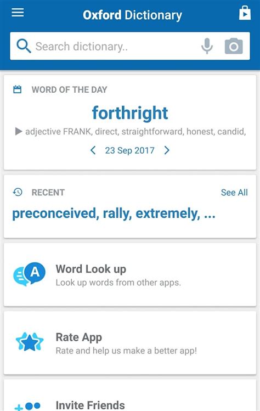Image resolution: width=260 pixels, height=411 pixels.
Task: Go to previous word of the day
Action: [93, 150]
